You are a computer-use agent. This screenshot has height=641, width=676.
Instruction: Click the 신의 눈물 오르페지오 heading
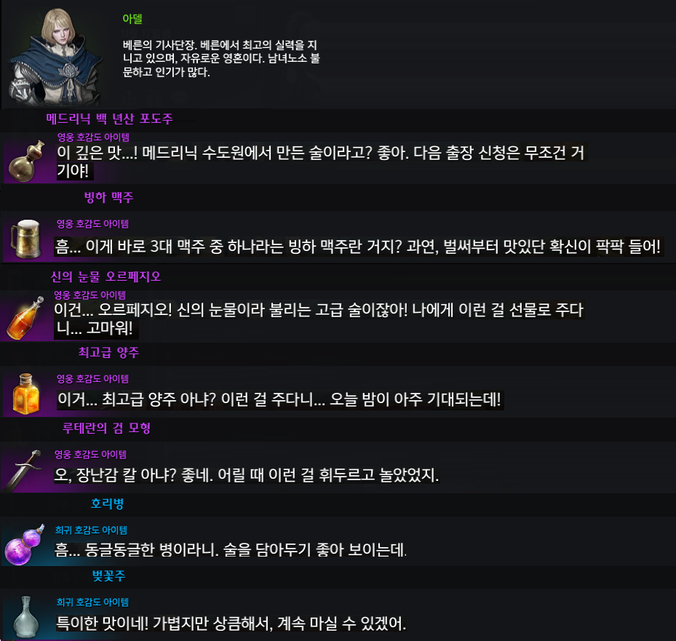[x=106, y=276]
